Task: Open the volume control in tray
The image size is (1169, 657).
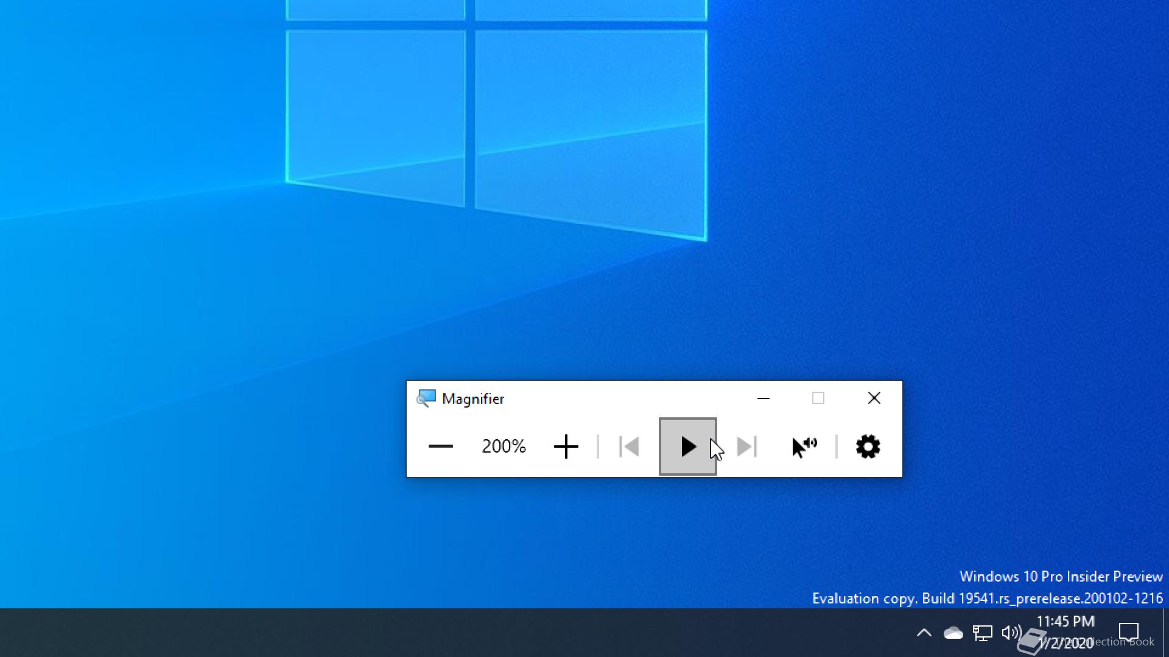Action: [x=1011, y=633]
